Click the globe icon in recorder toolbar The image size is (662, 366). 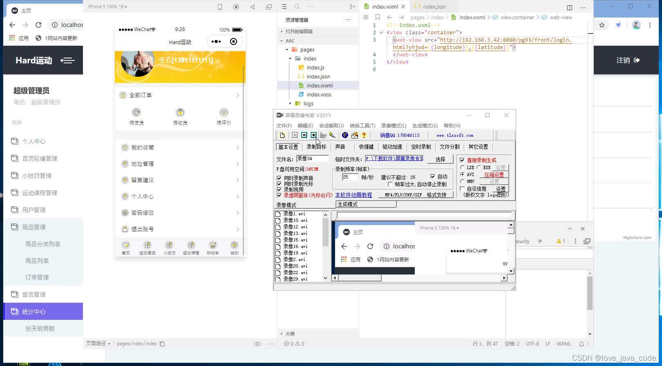[x=345, y=135]
